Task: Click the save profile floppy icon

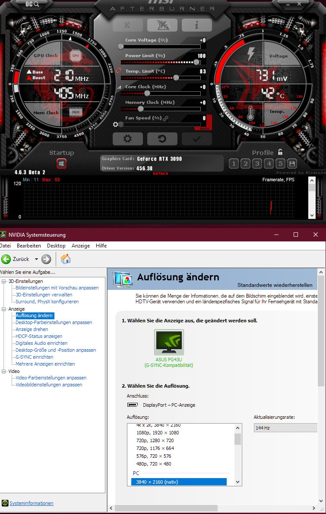Action: pyautogui.click(x=292, y=163)
